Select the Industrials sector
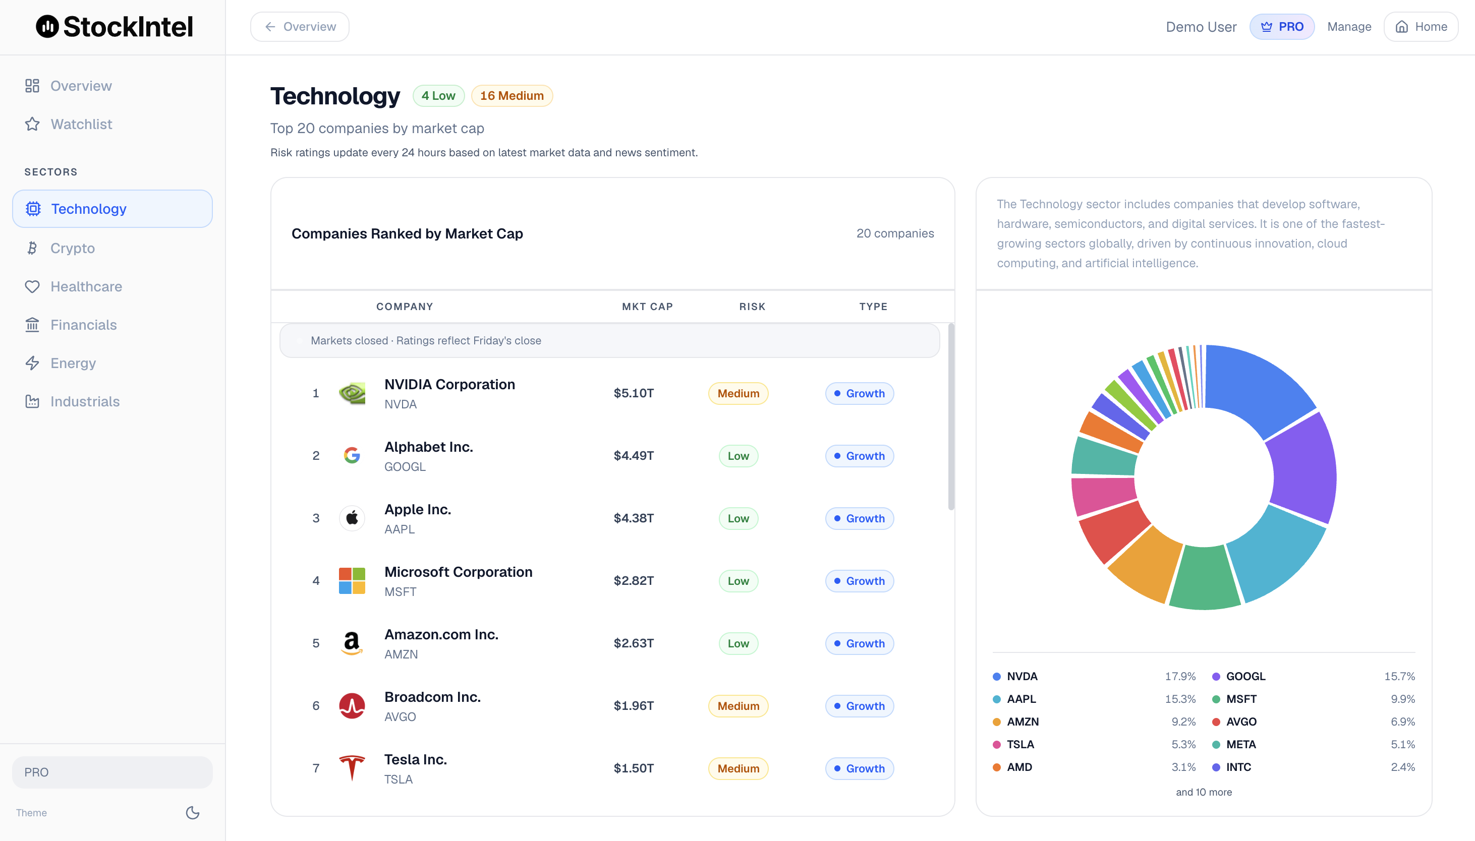 pyautogui.click(x=112, y=401)
